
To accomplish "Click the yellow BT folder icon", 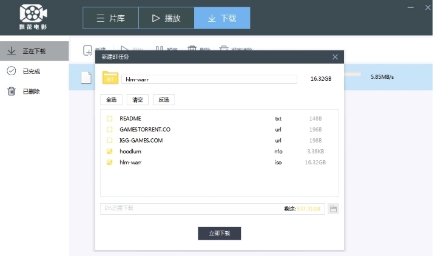I will coord(110,78).
